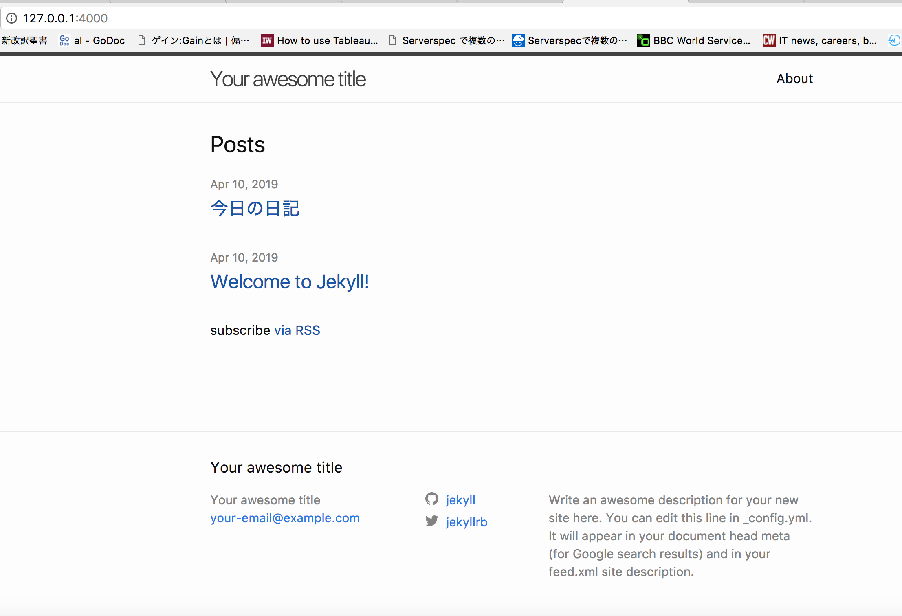Open the Welcome to Jekyll! post
The width and height of the screenshot is (902, 616).
pyautogui.click(x=290, y=282)
